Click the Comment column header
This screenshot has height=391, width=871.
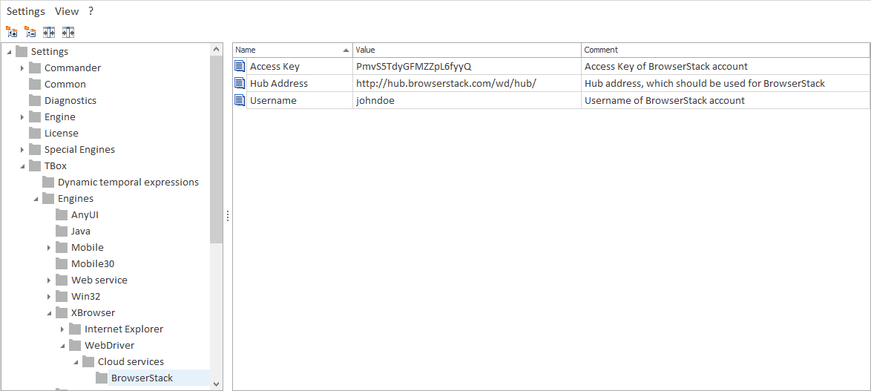(x=724, y=50)
